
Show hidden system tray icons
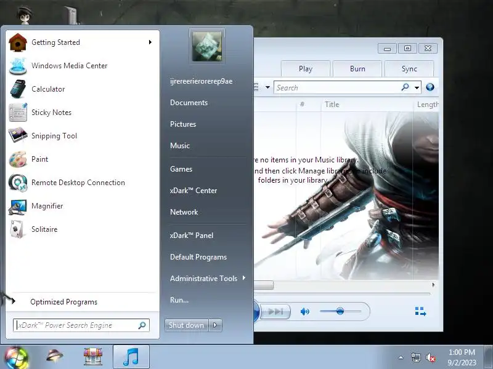point(401,357)
